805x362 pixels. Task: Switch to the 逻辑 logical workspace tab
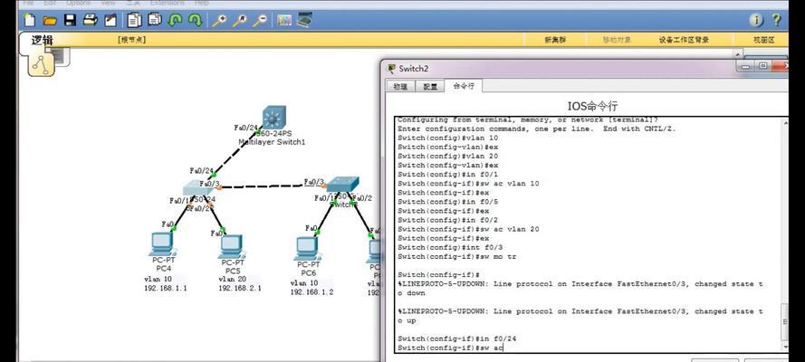click(42, 41)
